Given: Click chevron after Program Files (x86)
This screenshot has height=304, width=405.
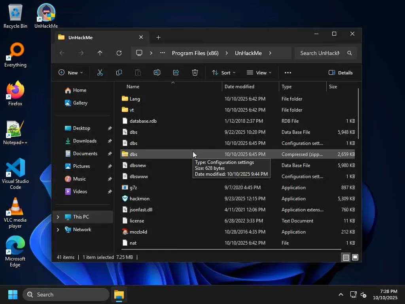Looking at the screenshot, I should tap(227, 53).
